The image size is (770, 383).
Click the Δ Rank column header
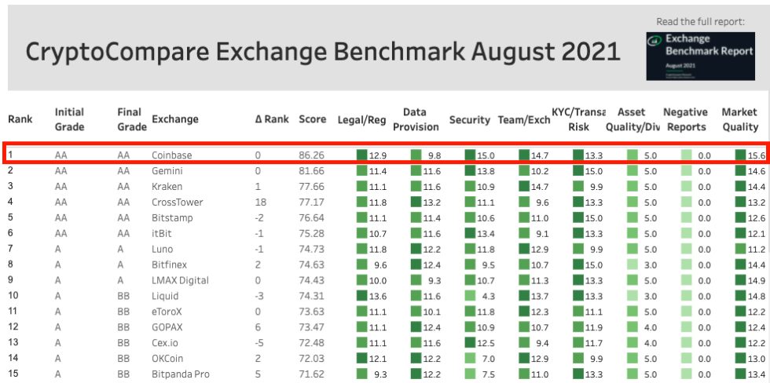[272, 119]
